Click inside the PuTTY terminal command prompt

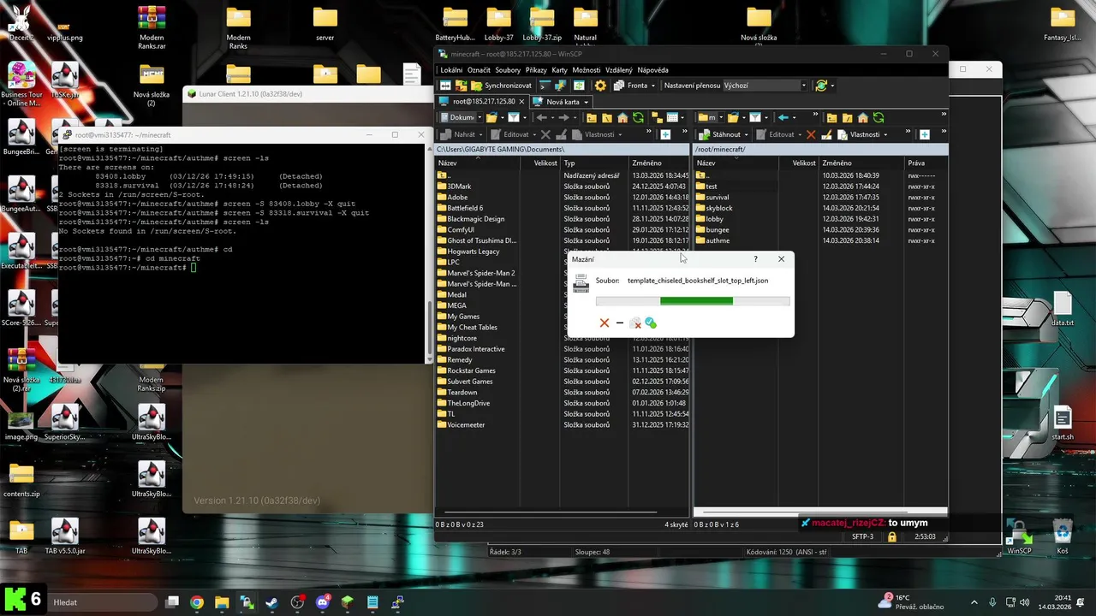194,268
